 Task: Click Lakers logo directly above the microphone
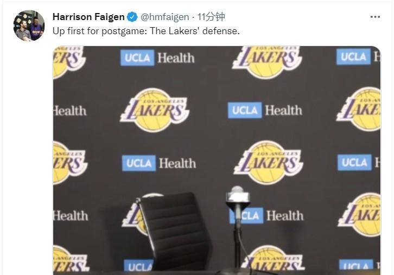(268, 162)
